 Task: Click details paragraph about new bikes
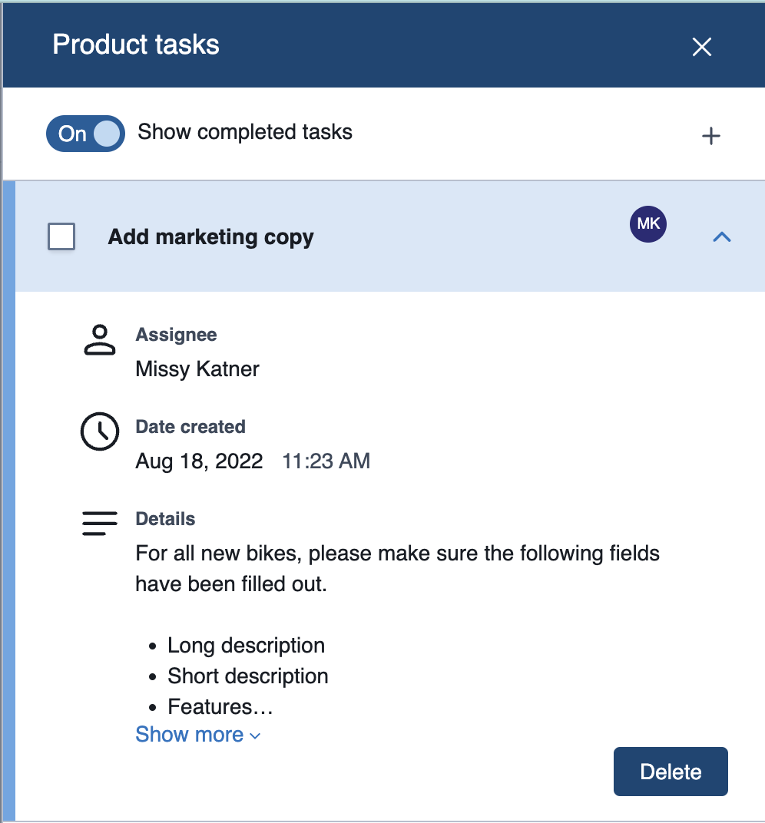[397, 568]
